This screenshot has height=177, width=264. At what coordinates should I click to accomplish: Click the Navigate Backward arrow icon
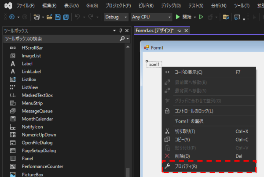(11, 17)
